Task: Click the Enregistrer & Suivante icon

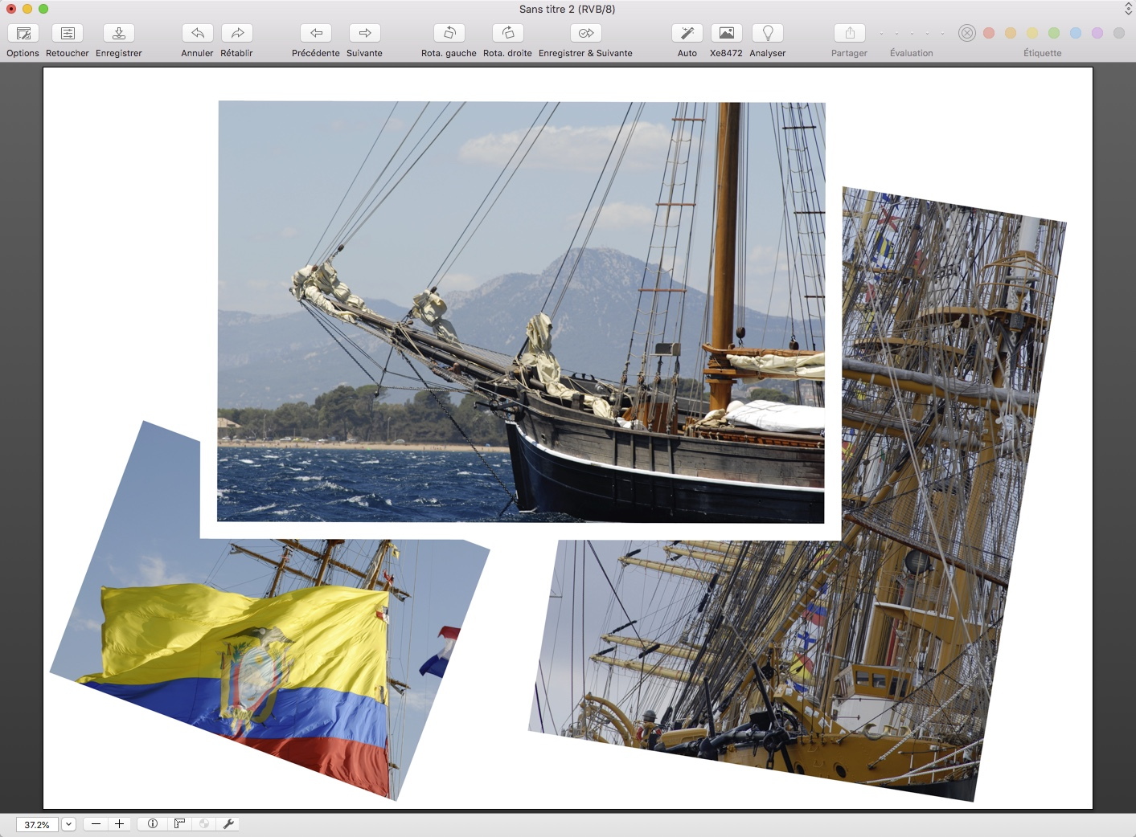Action: coord(586,33)
